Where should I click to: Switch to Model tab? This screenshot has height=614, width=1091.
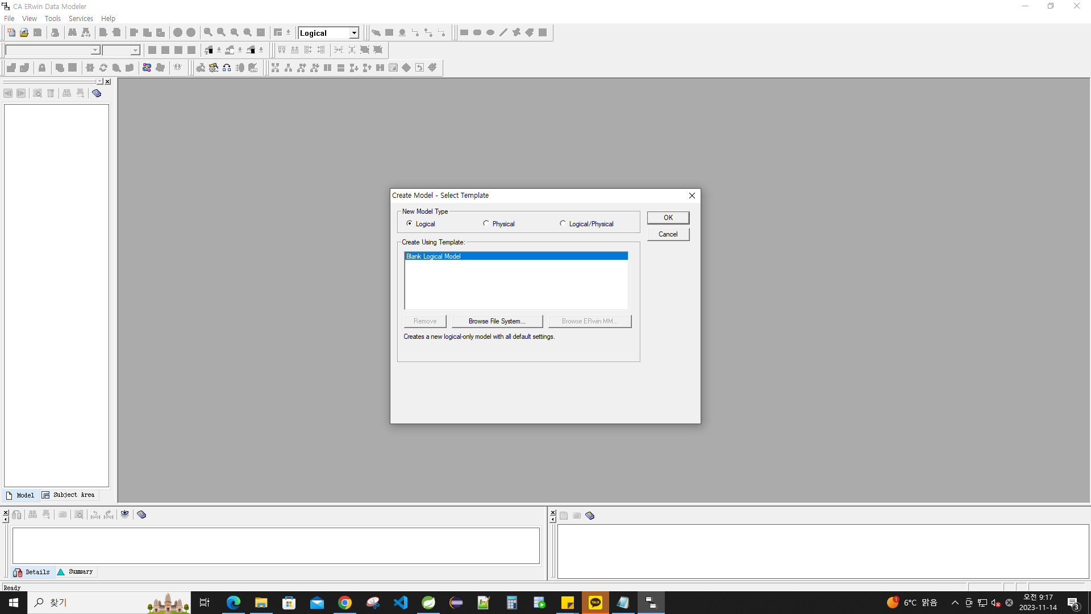20,495
